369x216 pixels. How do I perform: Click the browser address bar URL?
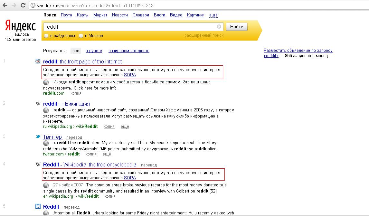[95, 5]
